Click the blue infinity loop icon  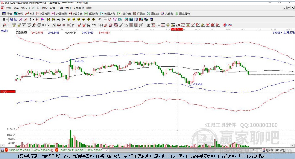point(230,25)
